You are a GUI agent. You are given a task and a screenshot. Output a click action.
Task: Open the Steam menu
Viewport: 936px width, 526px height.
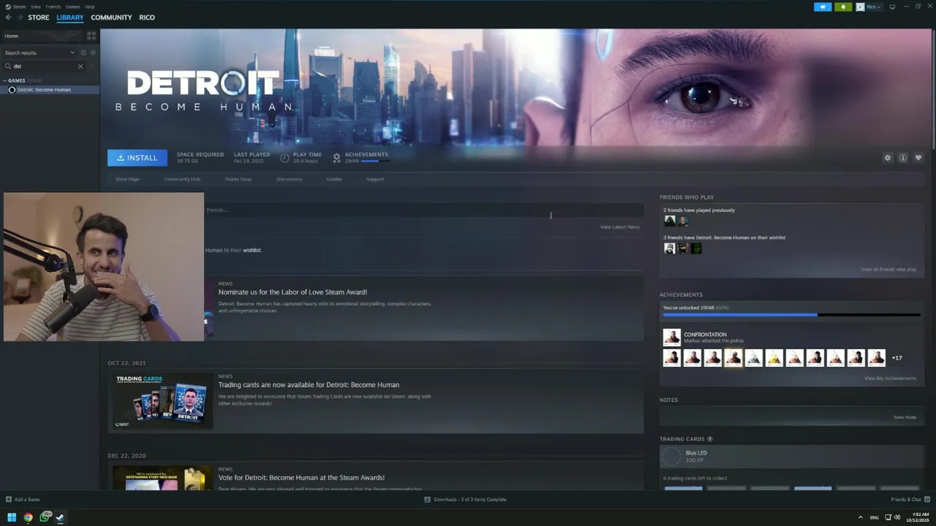[15, 7]
